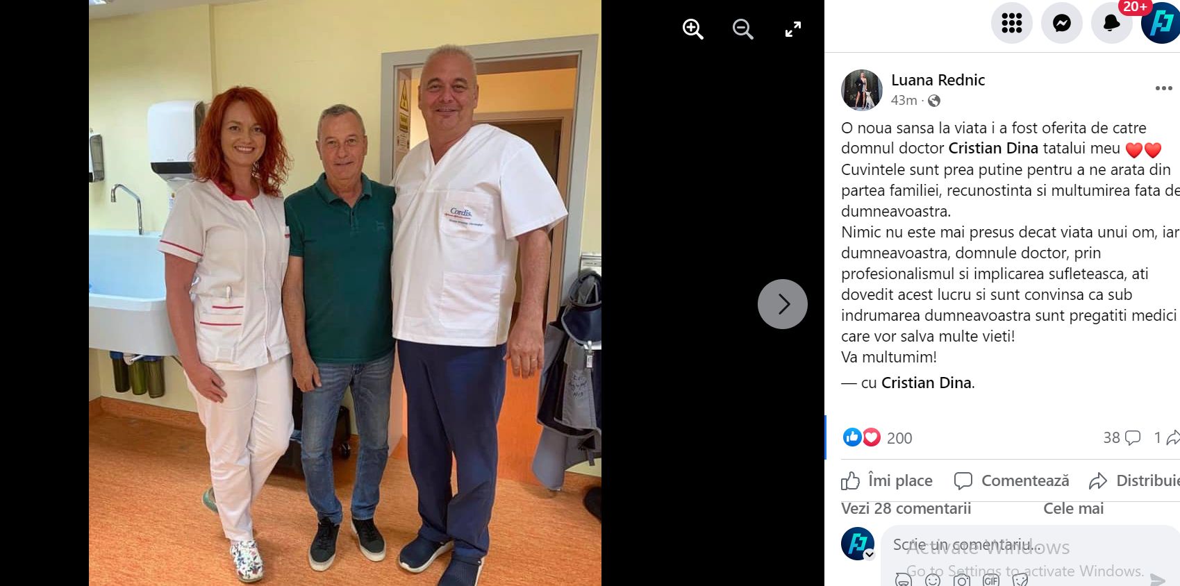Open the account profile menu
This screenshot has width=1180, height=586.
(1161, 23)
